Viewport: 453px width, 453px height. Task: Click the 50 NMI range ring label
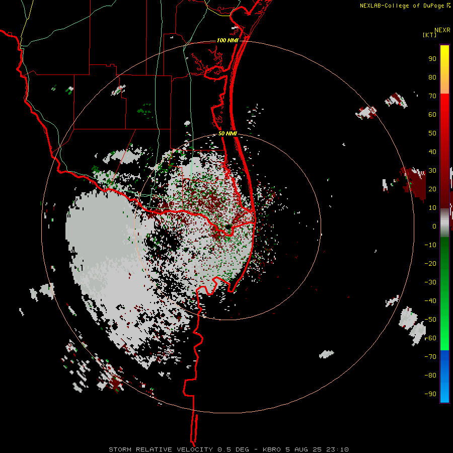pyautogui.click(x=228, y=133)
